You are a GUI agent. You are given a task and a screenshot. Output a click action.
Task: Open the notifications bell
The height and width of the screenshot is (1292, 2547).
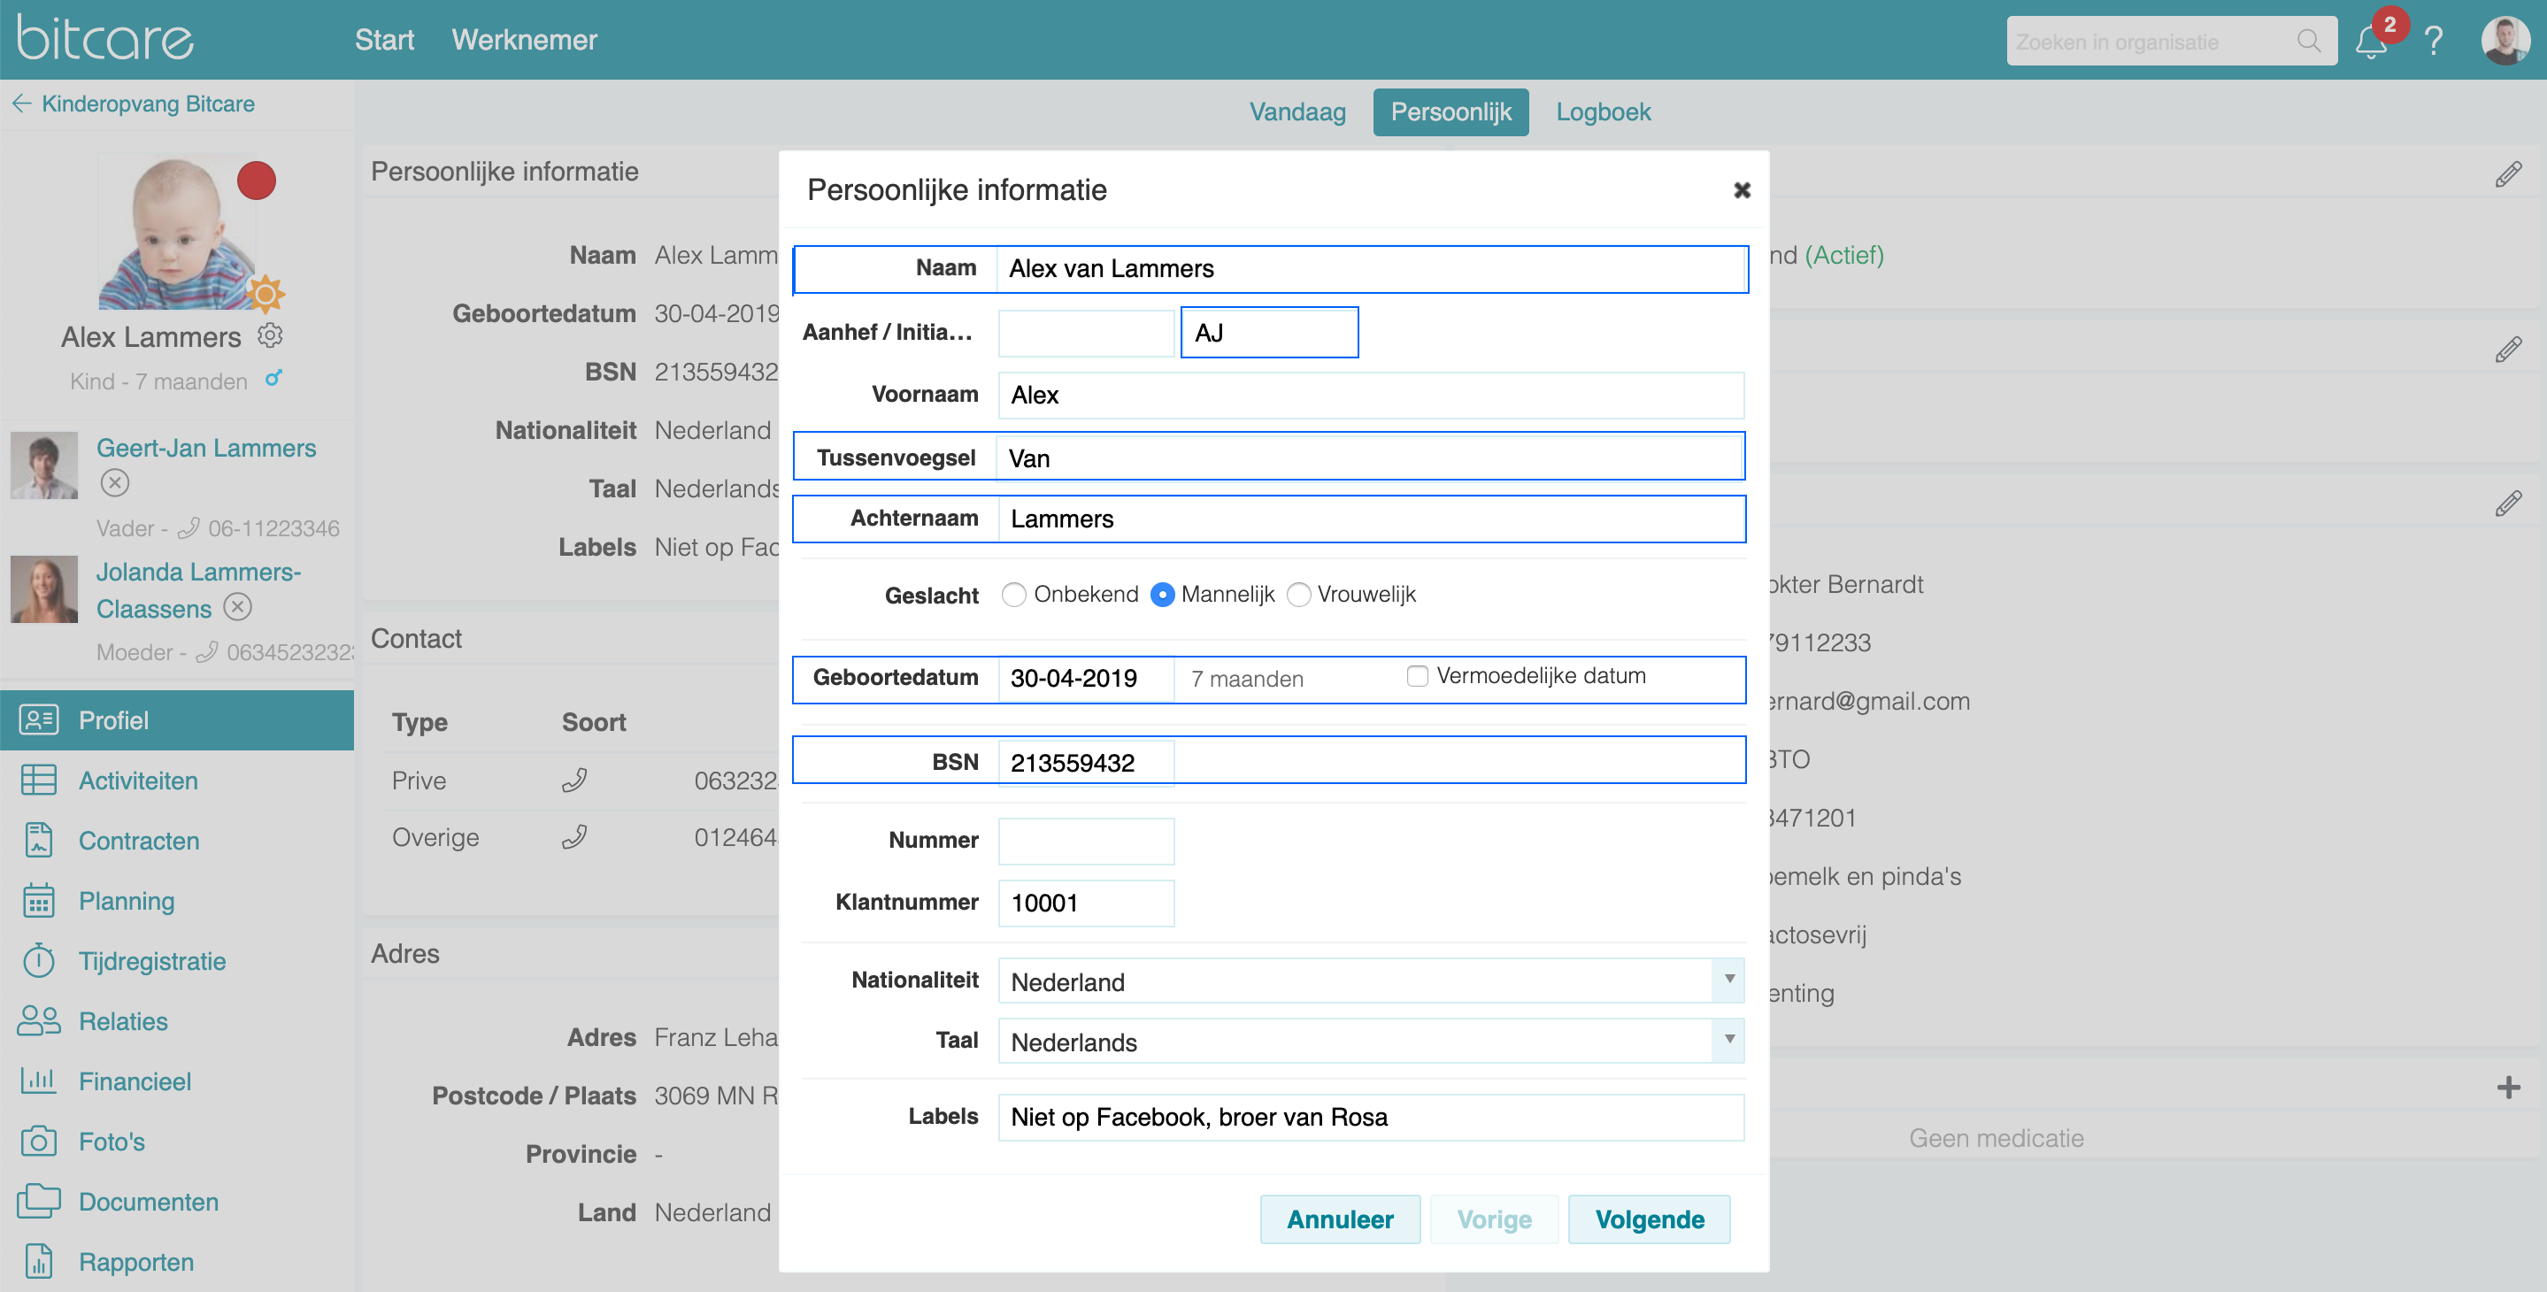click(x=2371, y=42)
